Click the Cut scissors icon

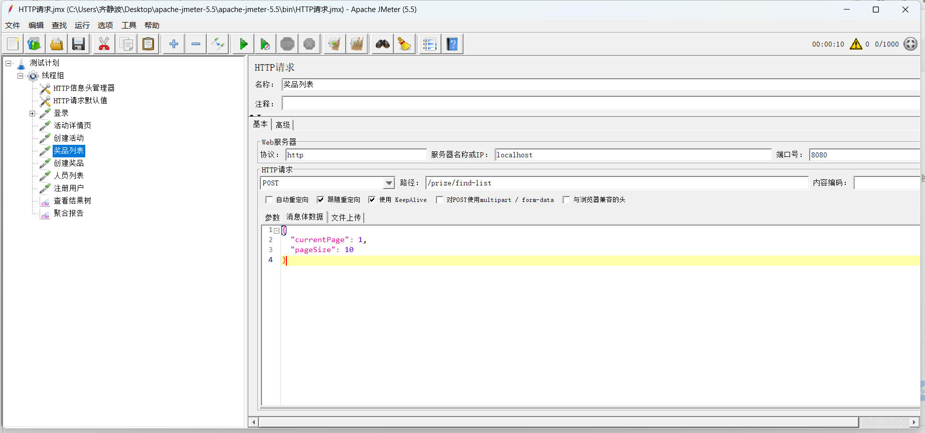tap(104, 44)
